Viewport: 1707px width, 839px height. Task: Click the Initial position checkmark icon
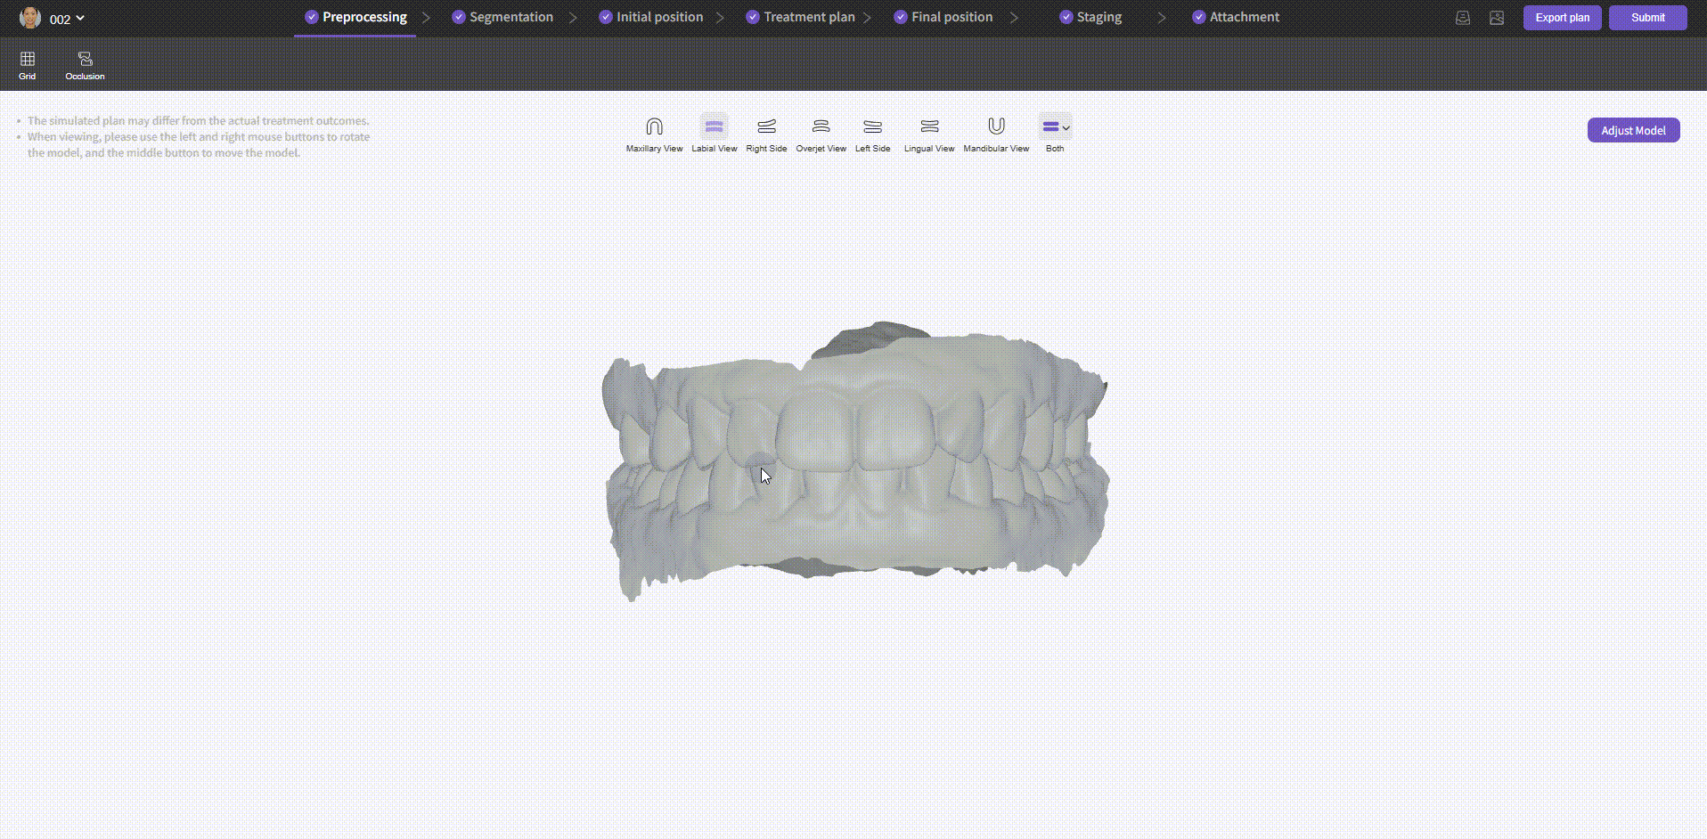coord(605,17)
